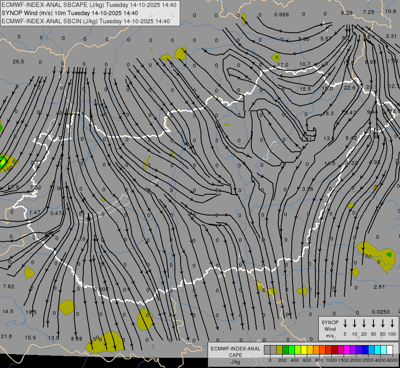
Task: Click the 21.8 value at bottom left
Action: click(7, 337)
